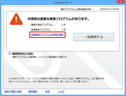This screenshot has width=126, height=96.
Task: Click the heading 未適用の重要な更新プログラムがあります。
Action: (x=58, y=19)
